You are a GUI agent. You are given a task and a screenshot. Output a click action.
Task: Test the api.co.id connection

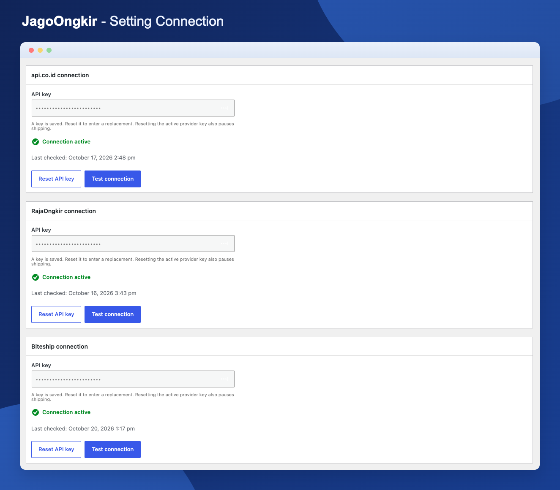point(113,179)
